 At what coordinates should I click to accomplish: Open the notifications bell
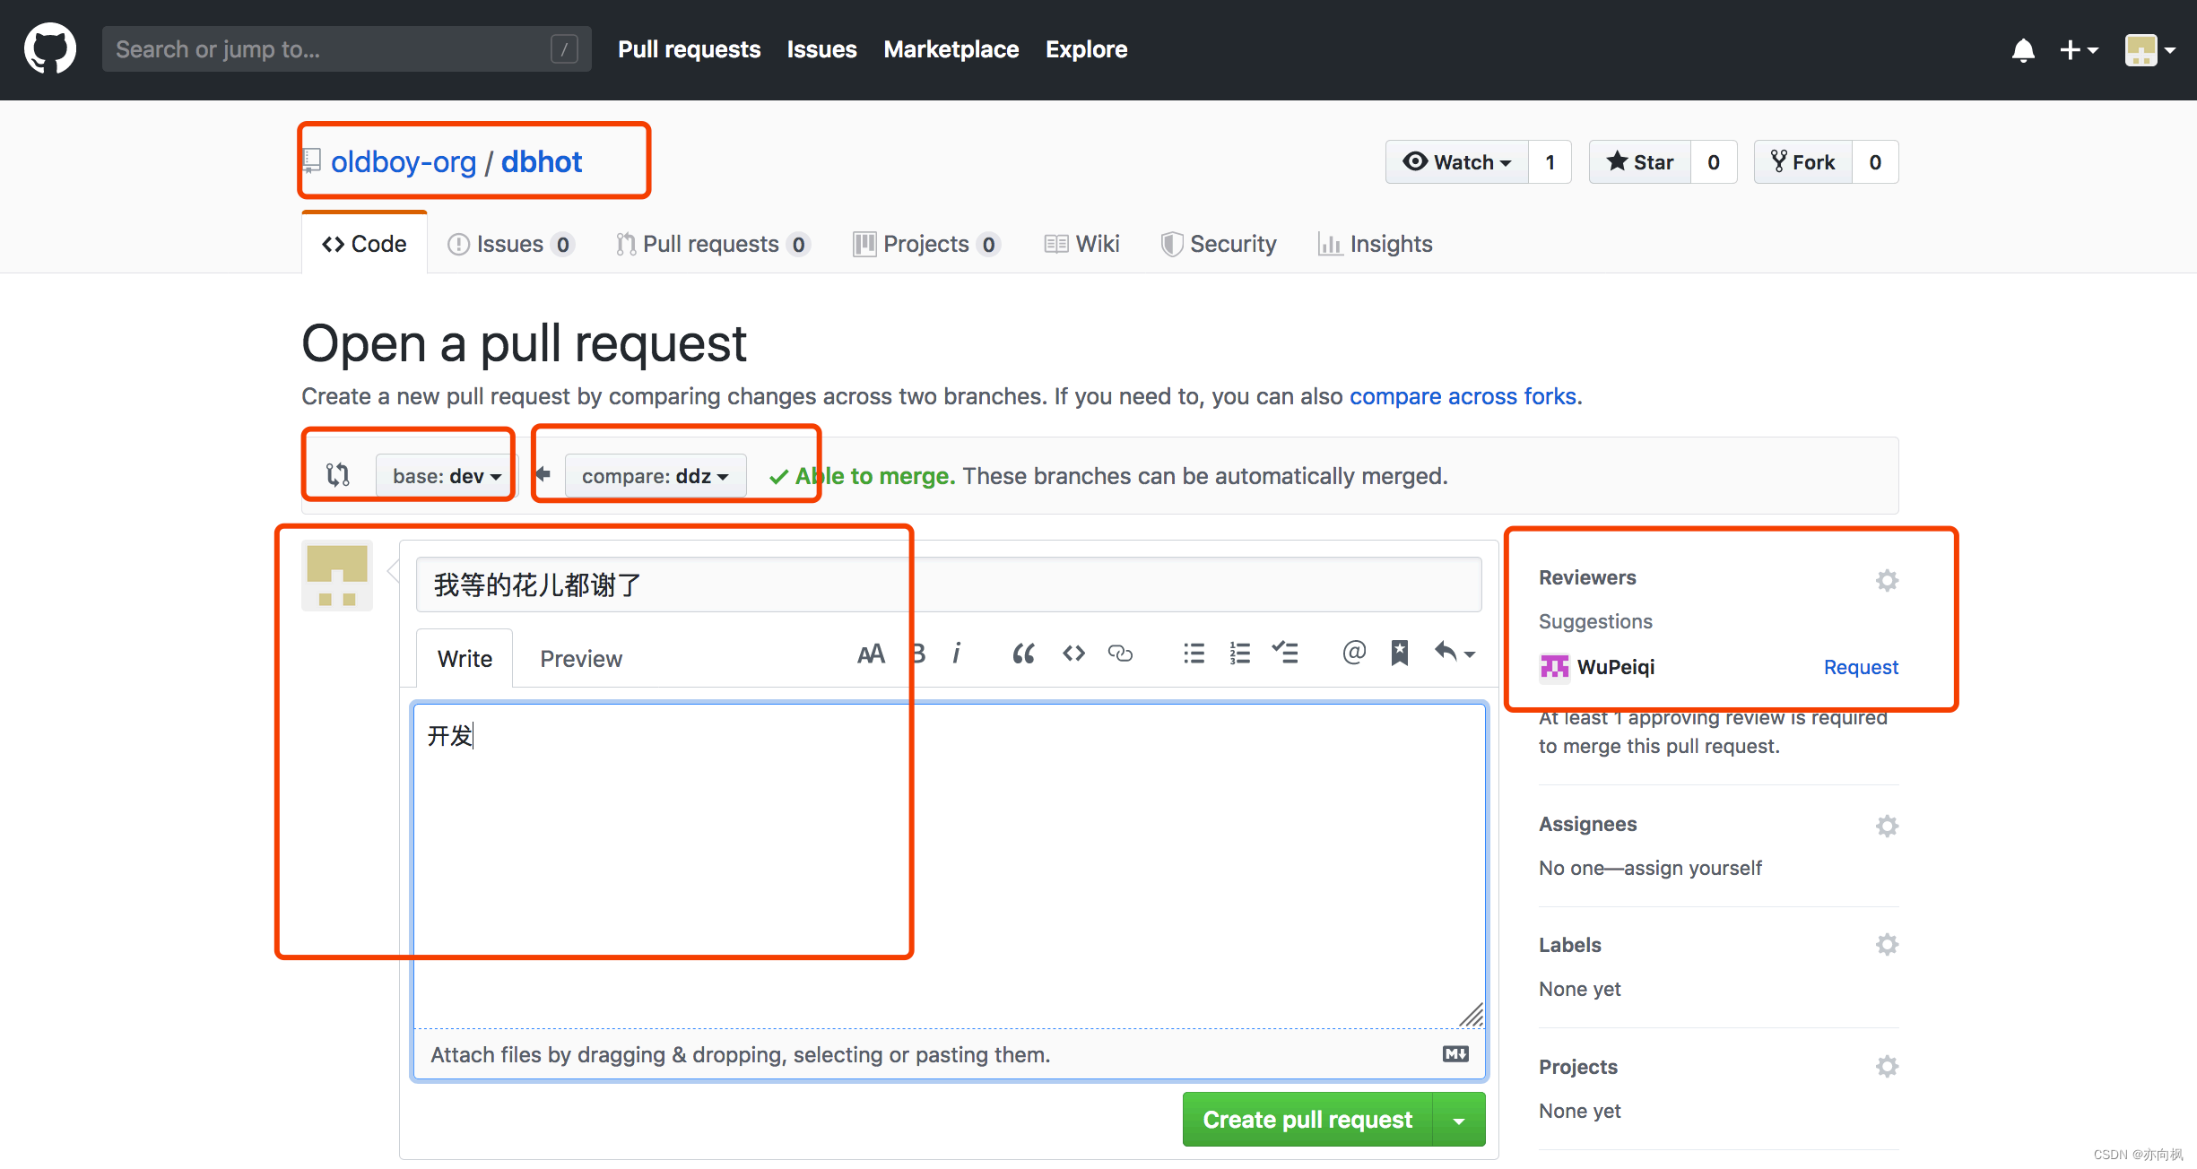[2023, 50]
